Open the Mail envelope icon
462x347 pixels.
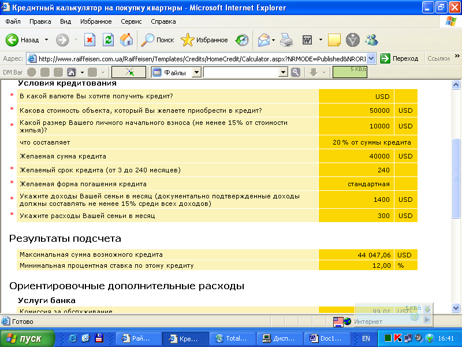click(264, 40)
